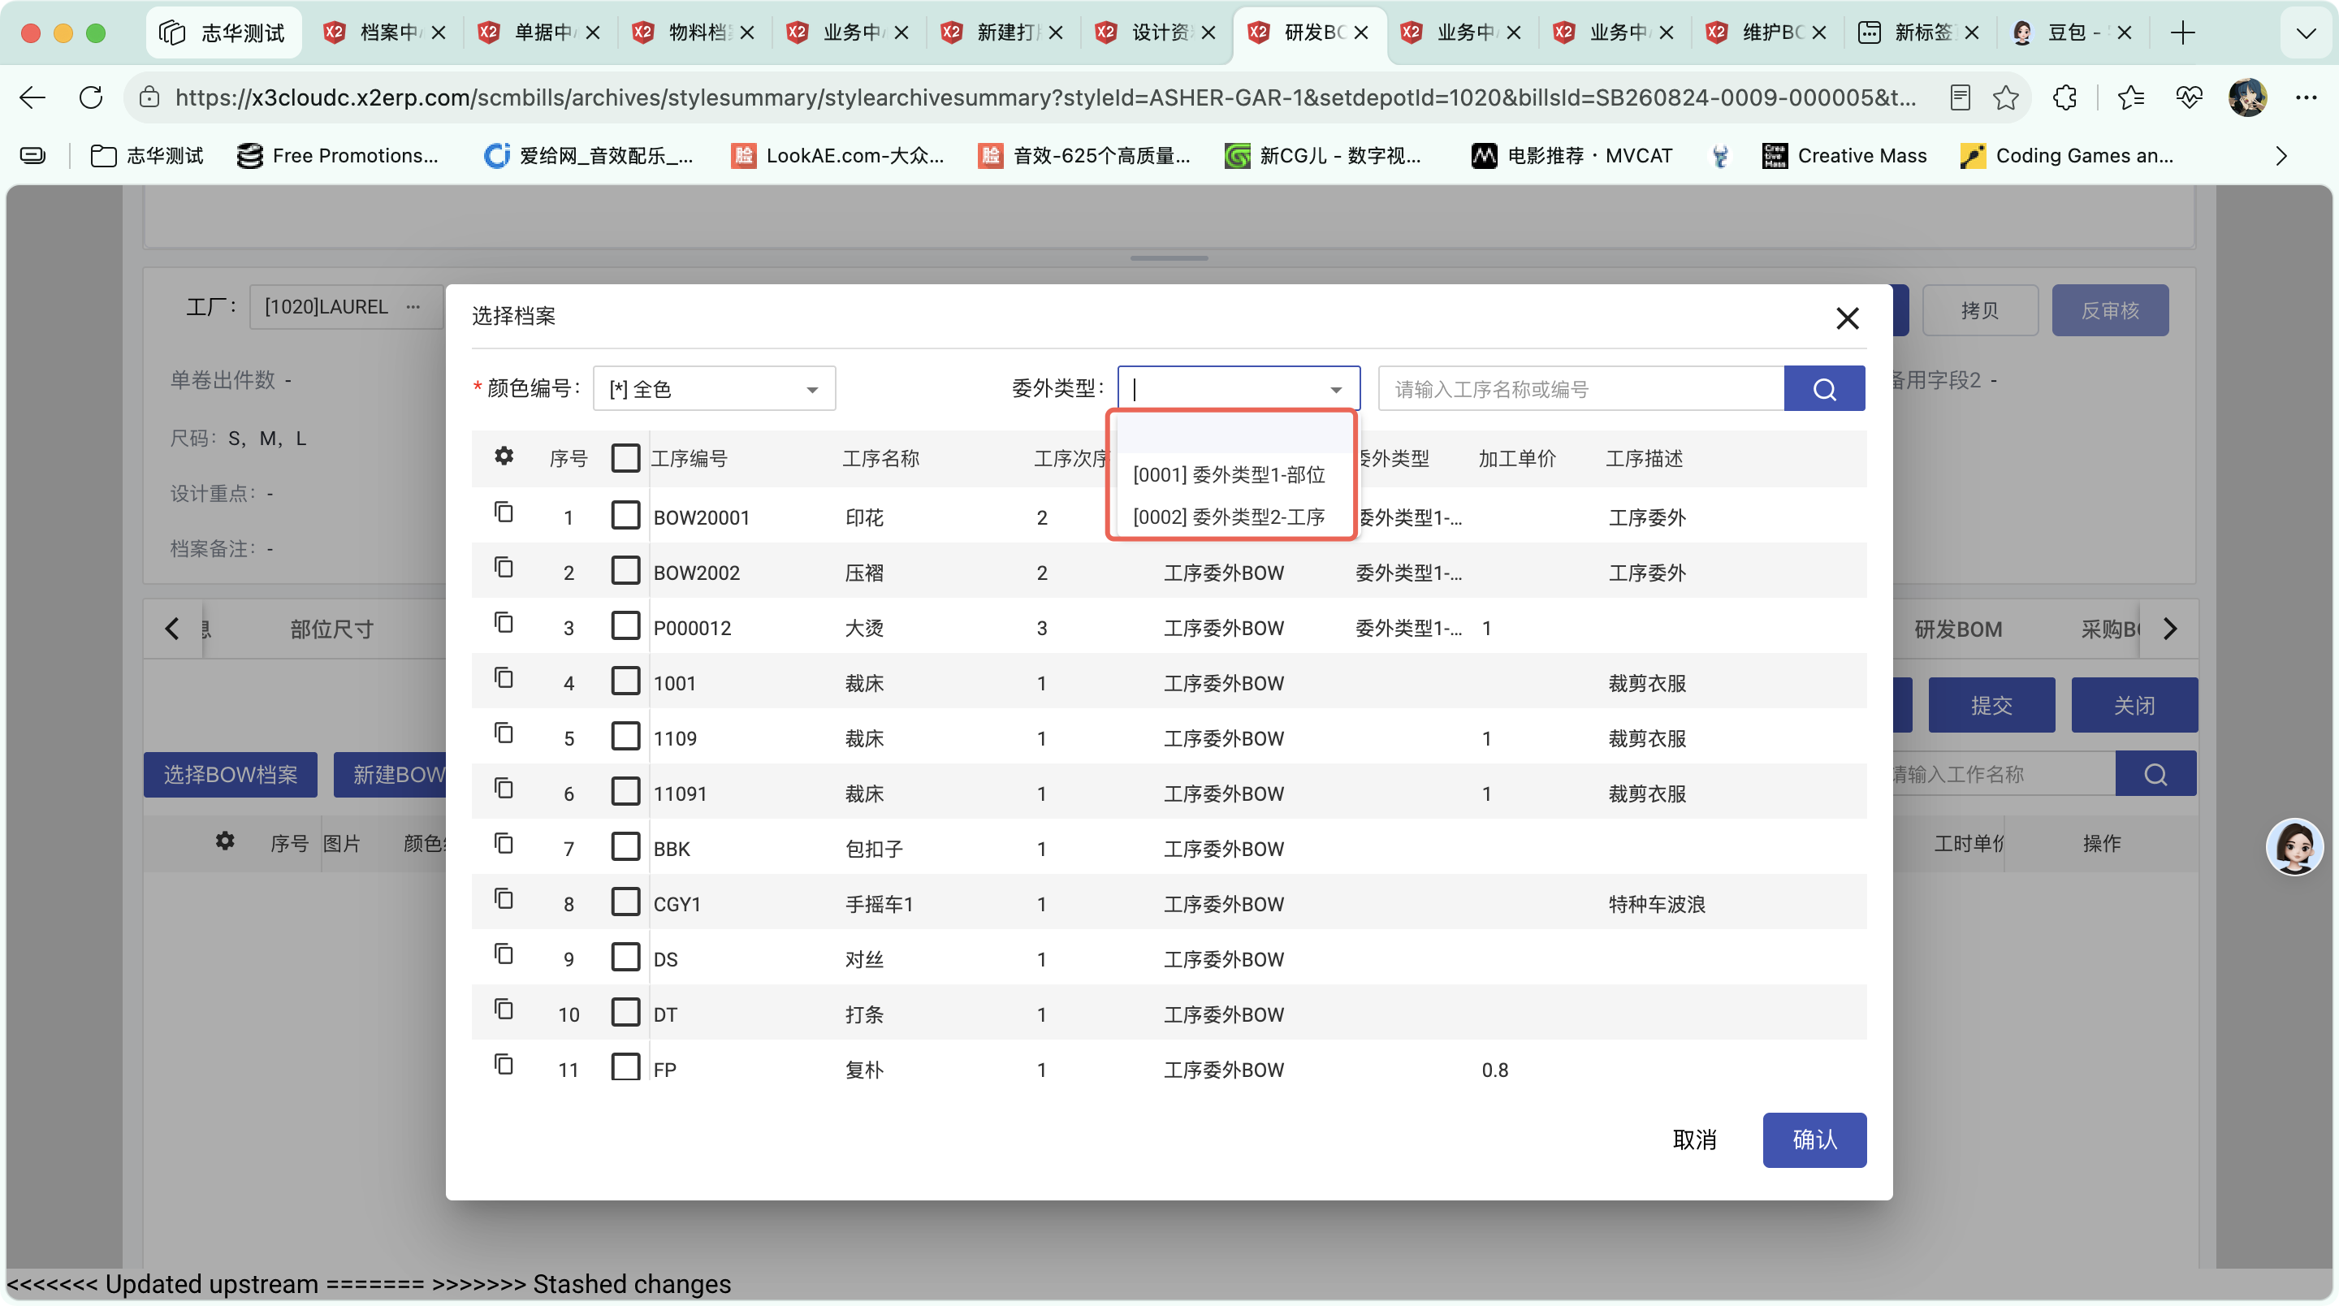Check the box for BOW20001 印花
This screenshot has height=1306, width=2339.
(625, 515)
